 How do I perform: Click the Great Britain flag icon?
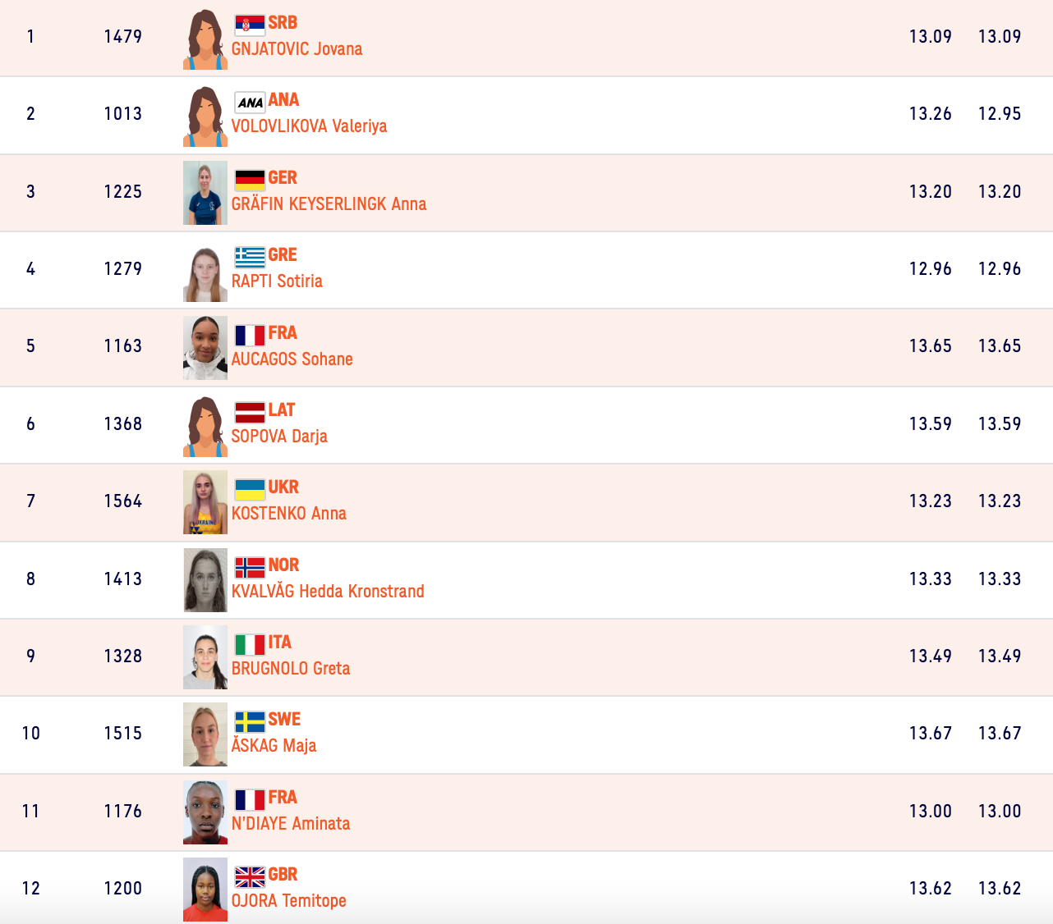[250, 876]
